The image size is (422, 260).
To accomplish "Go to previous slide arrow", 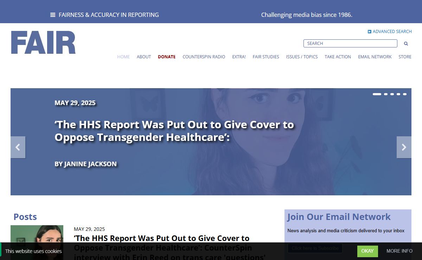I will pos(18,147).
